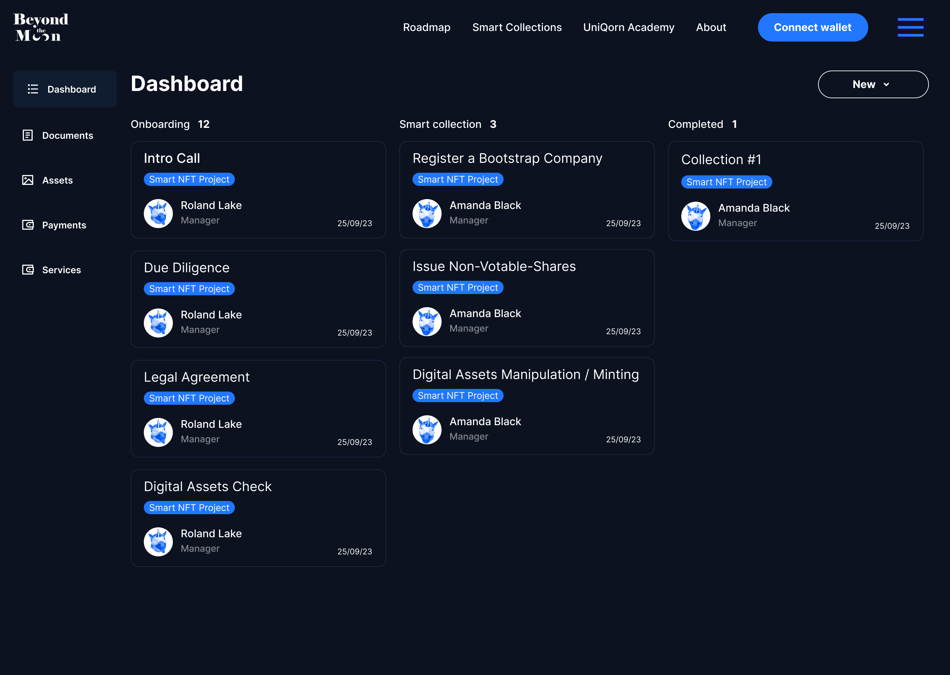Click Amanda Black's avatar on Issue Non-Votable-Shares
Screen dimensions: 950x675
pos(427,321)
